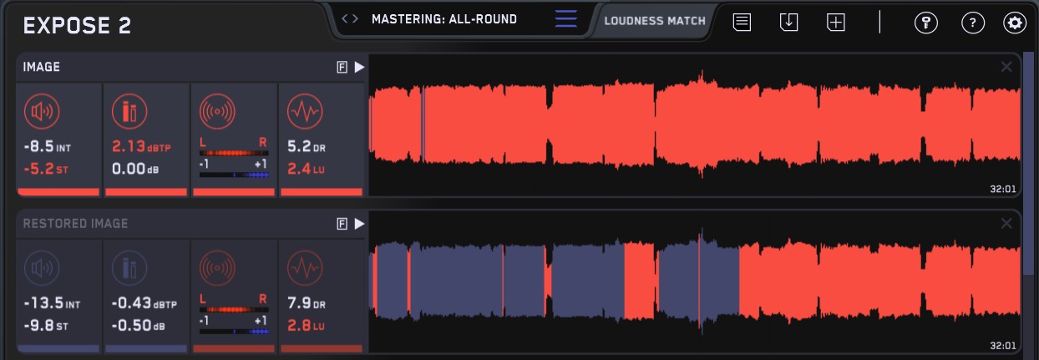Open the license key icon

925,23
